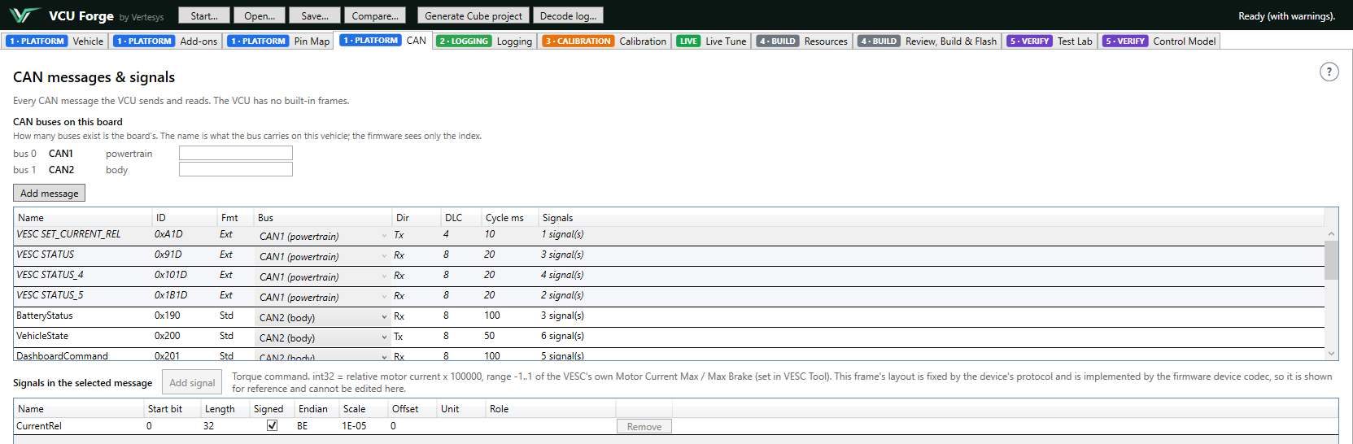1353x444 pixels.
Task: Open Bus dropdown for VehicleState
Action: pos(323,337)
